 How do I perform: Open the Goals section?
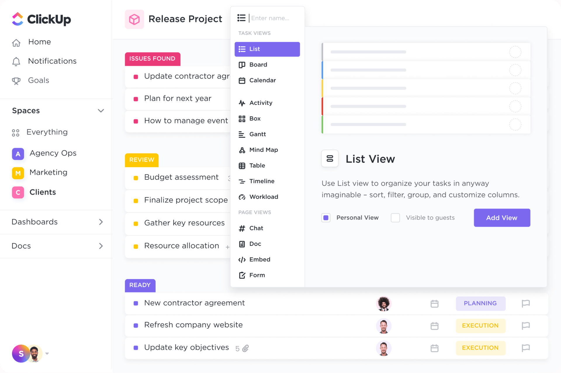coord(38,80)
